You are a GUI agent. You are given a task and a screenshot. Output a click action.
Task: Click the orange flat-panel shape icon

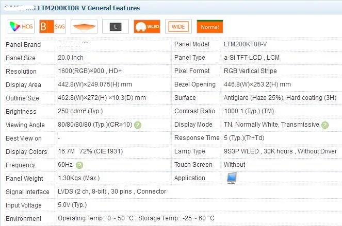pyautogui.click(x=84, y=27)
